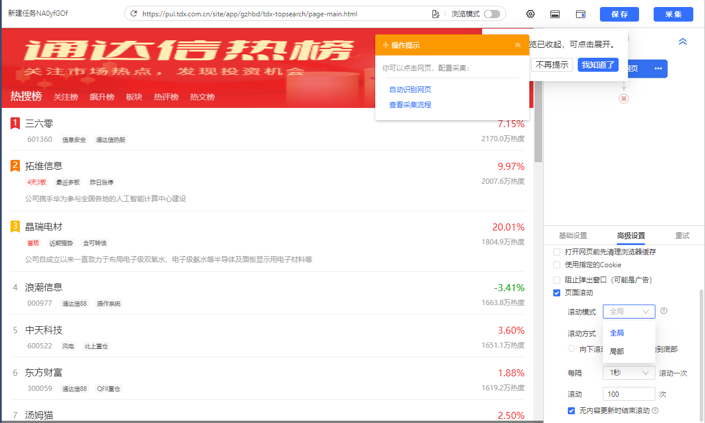
Task: Click stock name 浪潮信息
Action: pos(44,288)
